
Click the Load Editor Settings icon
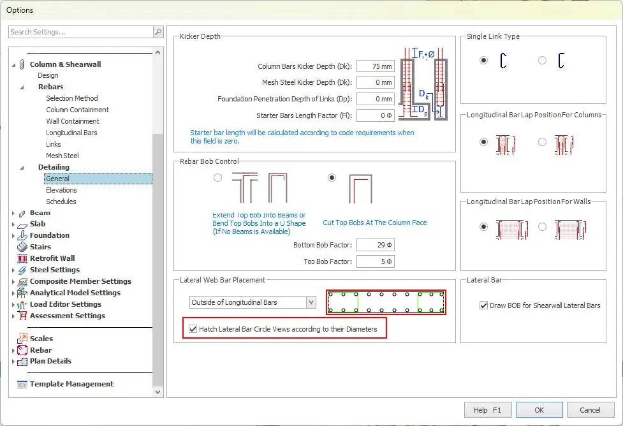pyautogui.click(x=22, y=305)
